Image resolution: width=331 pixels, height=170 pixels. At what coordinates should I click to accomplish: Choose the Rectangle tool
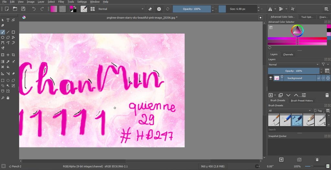13,32
